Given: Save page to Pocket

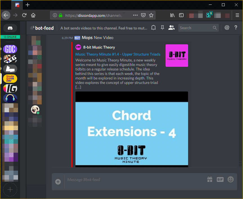Looking at the screenshot, I should point(143,15).
